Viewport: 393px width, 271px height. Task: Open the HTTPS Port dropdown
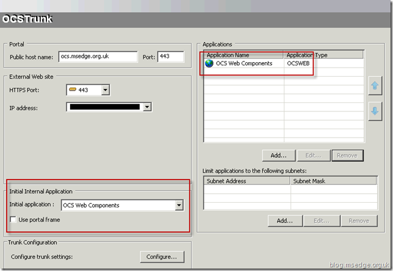coord(106,90)
